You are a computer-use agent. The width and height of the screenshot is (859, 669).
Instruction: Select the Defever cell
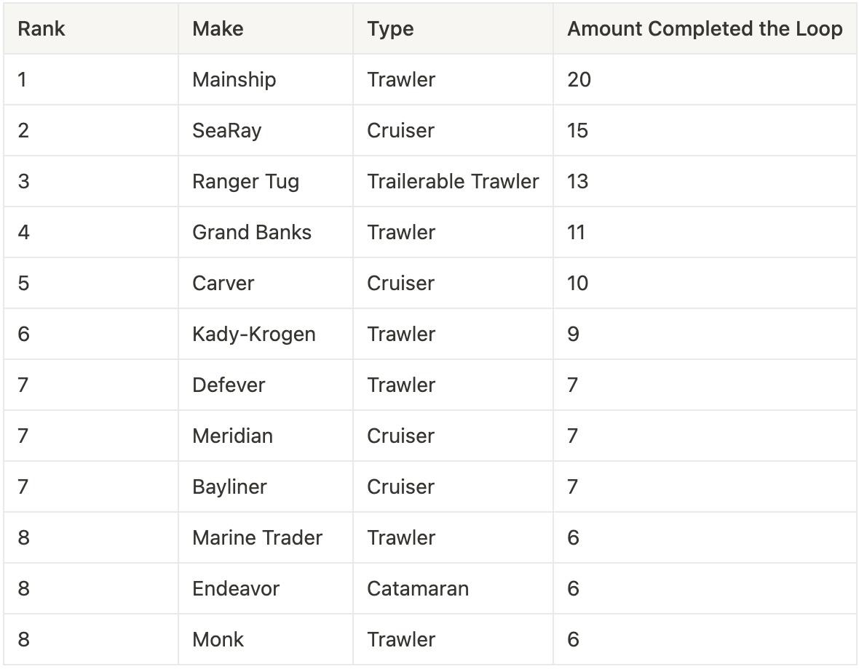pyautogui.click(x=229, y=385)
